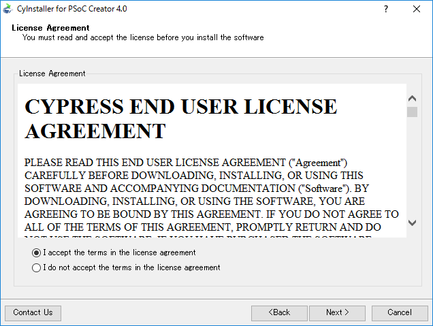
Task: Click the Next button to continue installation
Action: (x=337, y=313)
